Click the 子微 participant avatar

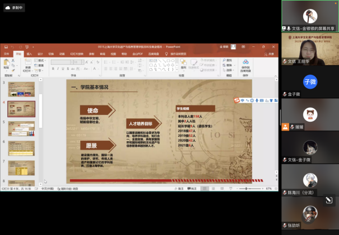coord(310,82)
